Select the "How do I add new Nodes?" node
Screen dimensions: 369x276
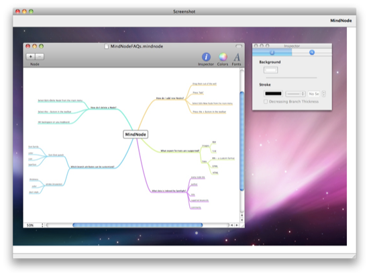[170, 98]
